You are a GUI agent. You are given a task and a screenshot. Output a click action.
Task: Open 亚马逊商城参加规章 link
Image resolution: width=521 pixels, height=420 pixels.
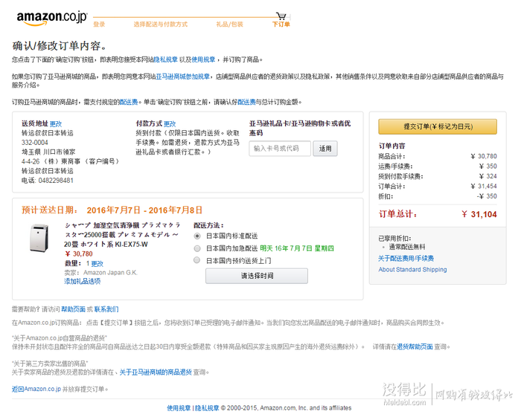(183, 77)
